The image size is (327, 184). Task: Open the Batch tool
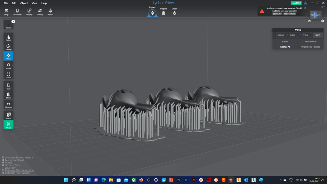pyautogui.click(x=8, y=115)
